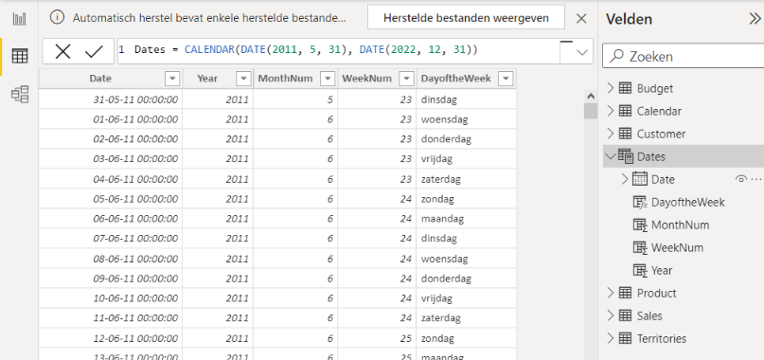Switch to Report view icon
Viewport: 764px width, 360px height.
(x=20, y=19)
